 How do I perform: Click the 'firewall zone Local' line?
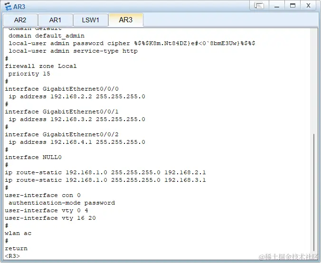click(40, 66)
